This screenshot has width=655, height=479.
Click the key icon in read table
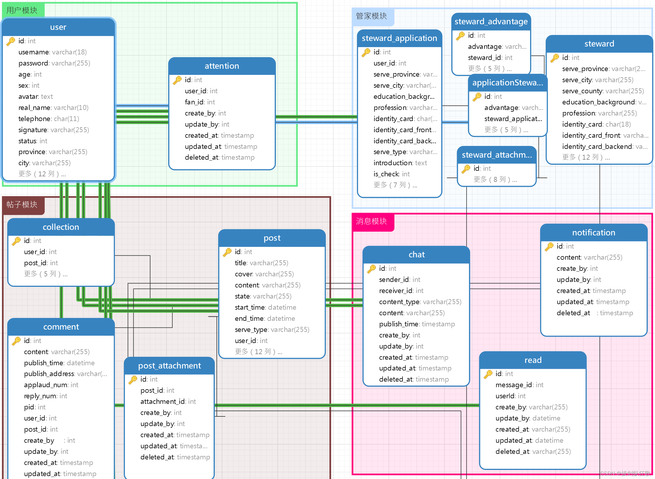488,374
